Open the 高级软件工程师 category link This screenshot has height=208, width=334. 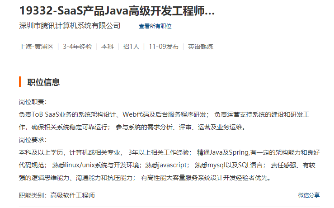(73, 195)
